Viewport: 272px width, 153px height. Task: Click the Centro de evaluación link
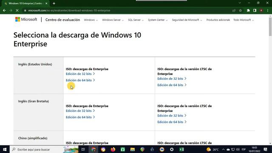[x=62, y=20]
